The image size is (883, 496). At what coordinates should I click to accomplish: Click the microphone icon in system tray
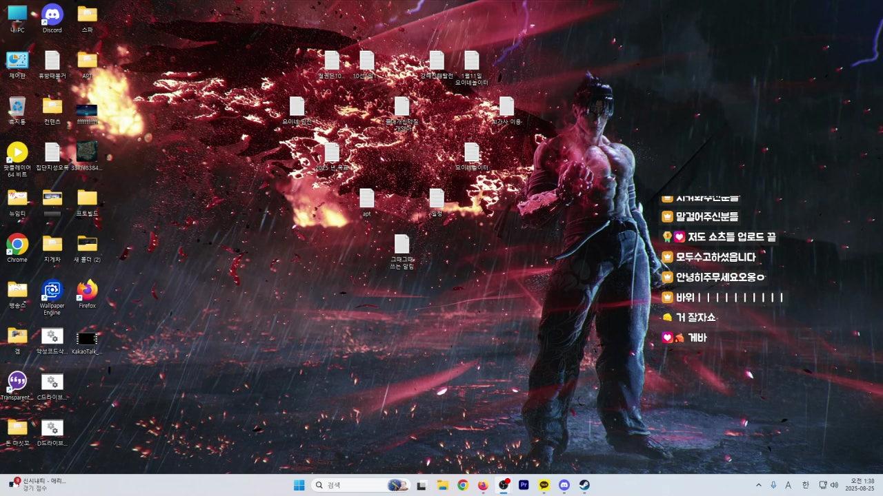(x=773, y=485)
